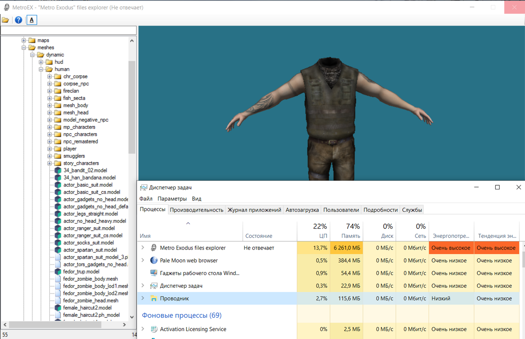Sort processes by the Память column

tap(346, 231)
